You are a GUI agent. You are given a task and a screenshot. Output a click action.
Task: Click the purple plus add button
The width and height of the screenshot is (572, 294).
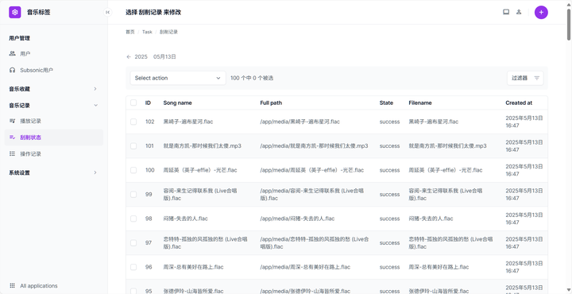(x=541, y=12)
